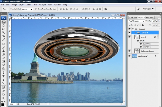Toggle Lock all button in Layers panel
Image resolution: width=162 pixels, height=107 pixels.
(x=143, y=25)
